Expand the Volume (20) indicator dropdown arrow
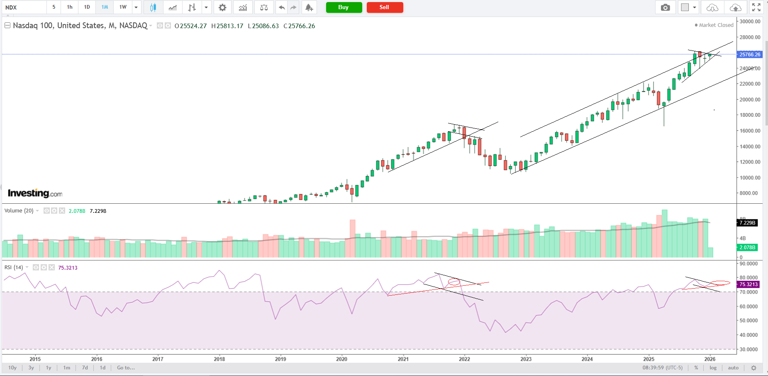 tap(38, 211)
